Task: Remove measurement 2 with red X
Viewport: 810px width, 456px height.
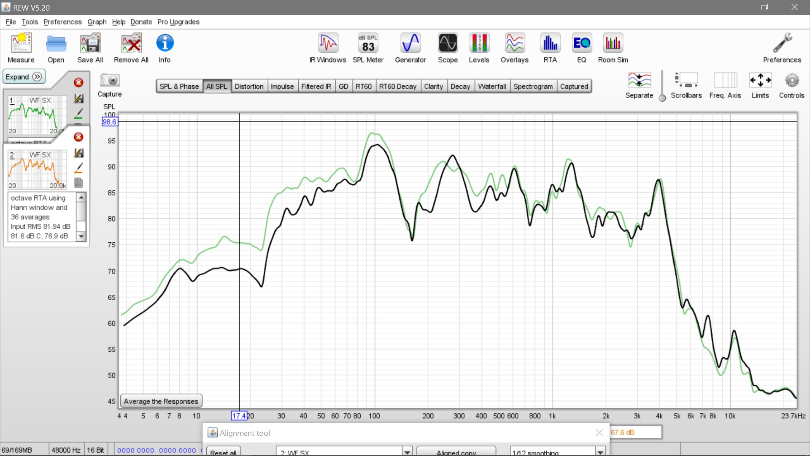Action: tap(78, 137)
